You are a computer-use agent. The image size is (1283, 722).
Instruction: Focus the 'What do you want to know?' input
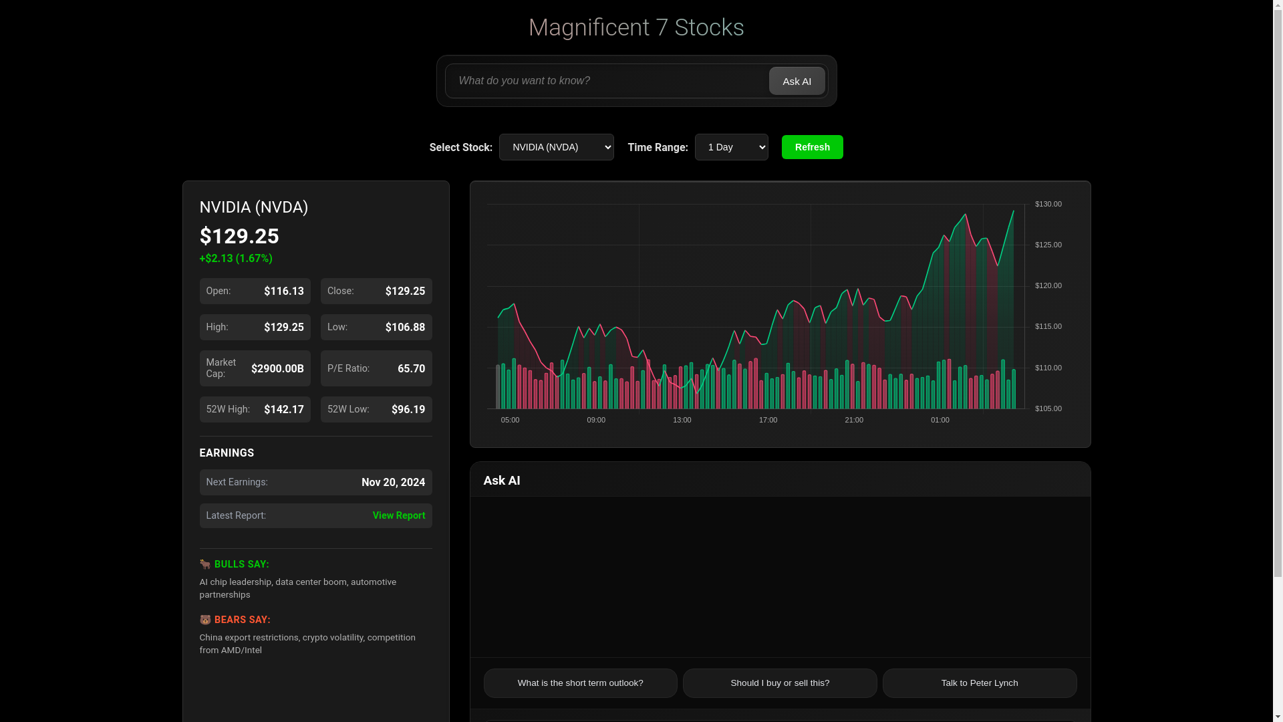(607, 81)
